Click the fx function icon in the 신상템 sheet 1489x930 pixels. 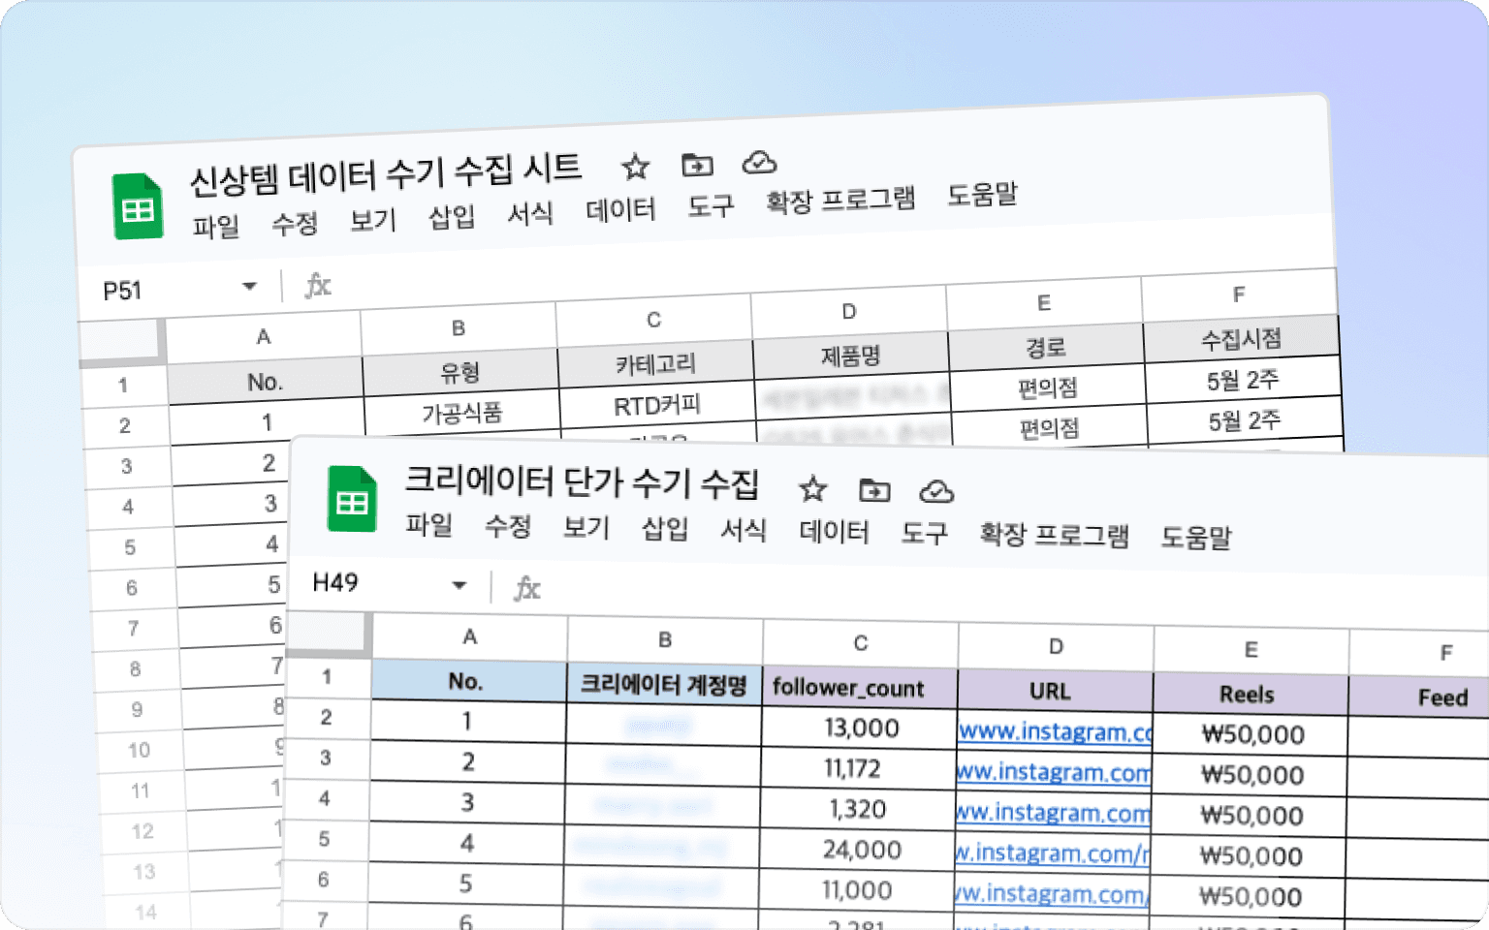pyautogui.click(x=318, y=286)
